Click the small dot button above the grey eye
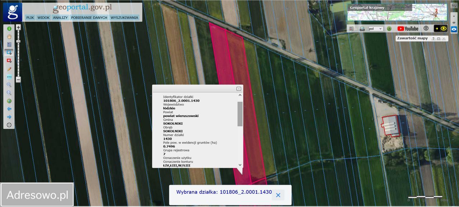 [454, 17]
